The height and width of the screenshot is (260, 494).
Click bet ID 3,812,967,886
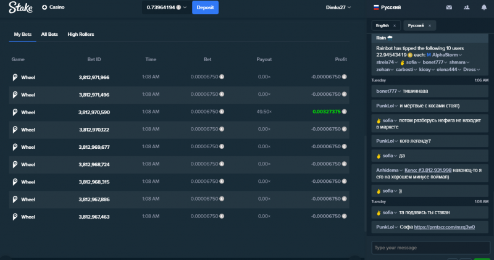[94, 199]
